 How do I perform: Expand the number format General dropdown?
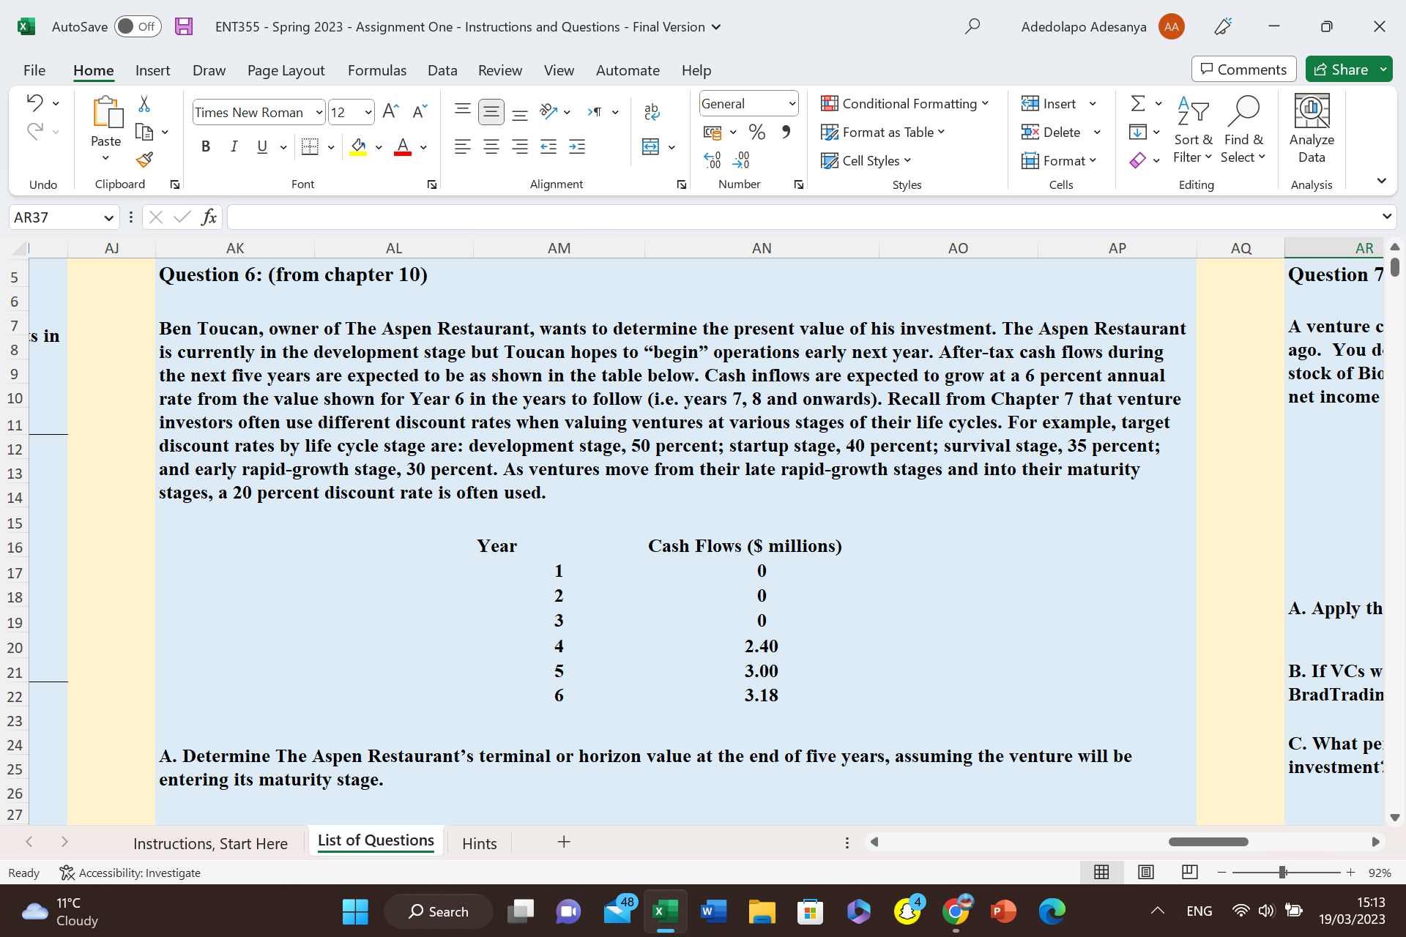pyautogui.click(x=792, y=104)
